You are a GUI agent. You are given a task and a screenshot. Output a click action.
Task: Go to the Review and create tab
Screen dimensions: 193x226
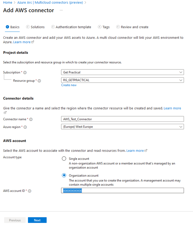pyautogui.click(x=134, y=27)
